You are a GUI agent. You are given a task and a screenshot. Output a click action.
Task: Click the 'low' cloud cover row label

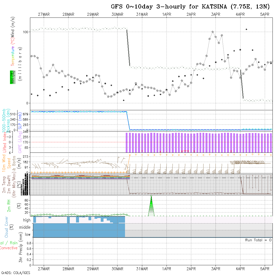coord(27,234)
